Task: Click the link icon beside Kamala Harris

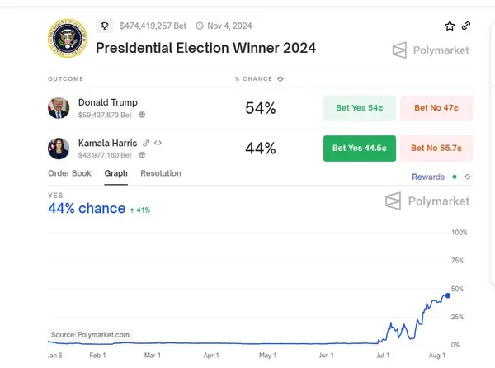Action: tap(146, 142)
